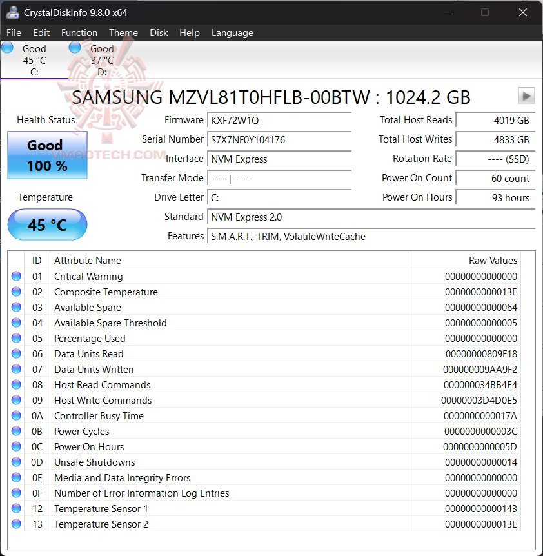
Task: Click the status dot beside Percentage Used
Action: tap(16, 338)
